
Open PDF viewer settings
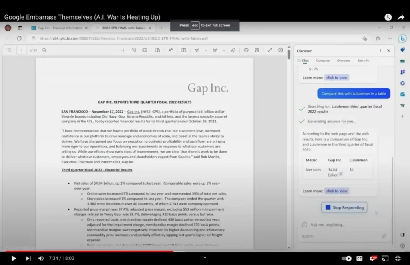281,50
